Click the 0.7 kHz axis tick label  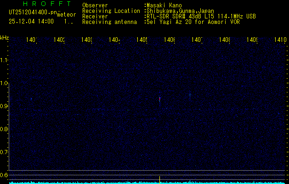pos(4,152)
